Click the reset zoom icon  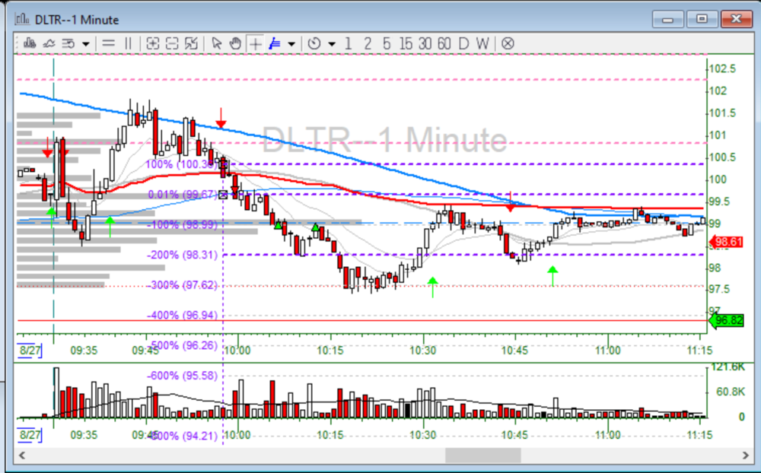(x=191, y=43)
